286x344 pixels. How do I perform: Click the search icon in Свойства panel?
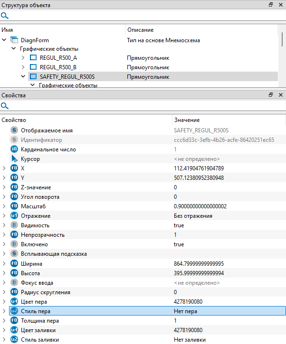click(5, 106)
